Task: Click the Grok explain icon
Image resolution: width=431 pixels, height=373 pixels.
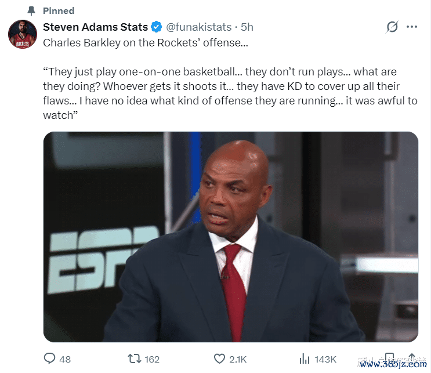Action: pos(392,27)
